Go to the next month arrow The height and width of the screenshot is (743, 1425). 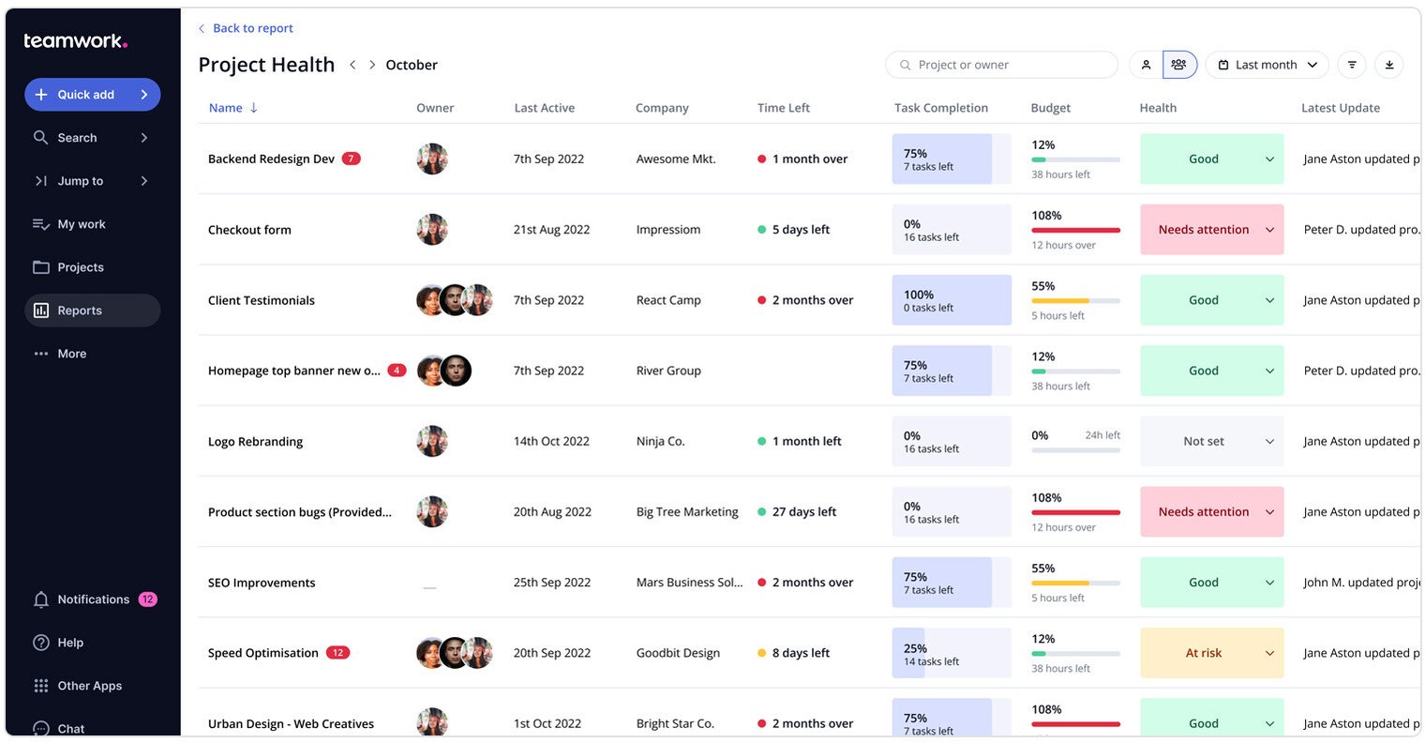[x=372, y=65]
